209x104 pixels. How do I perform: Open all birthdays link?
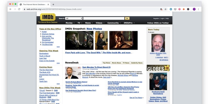click(164, 60)
